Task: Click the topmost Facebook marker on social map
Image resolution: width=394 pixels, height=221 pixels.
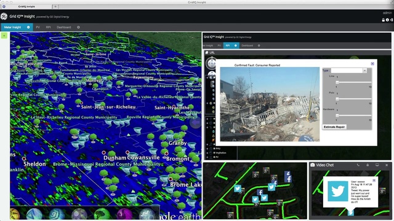Action: coord(287,173)
